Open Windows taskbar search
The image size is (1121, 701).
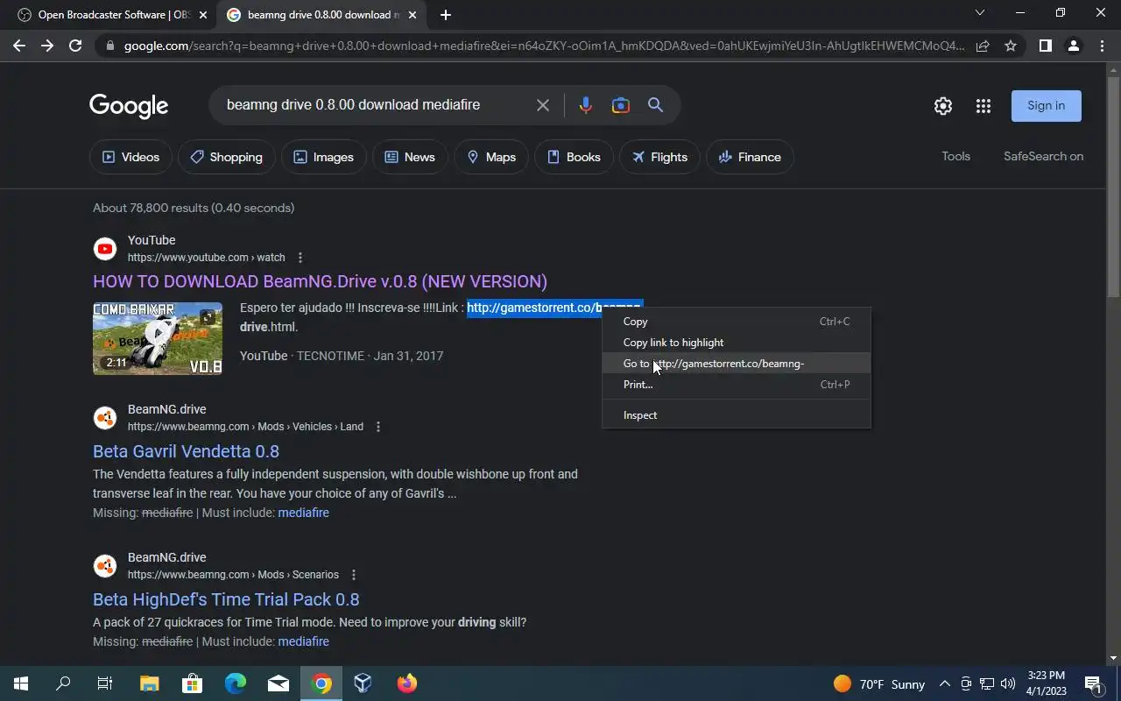tap(63, 683)
